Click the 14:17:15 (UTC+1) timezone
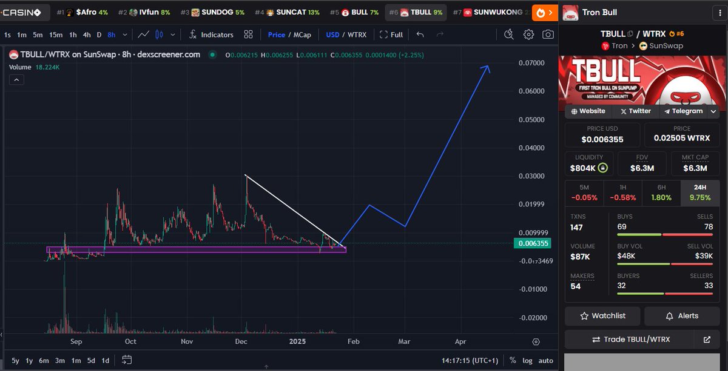 point(470,360)
